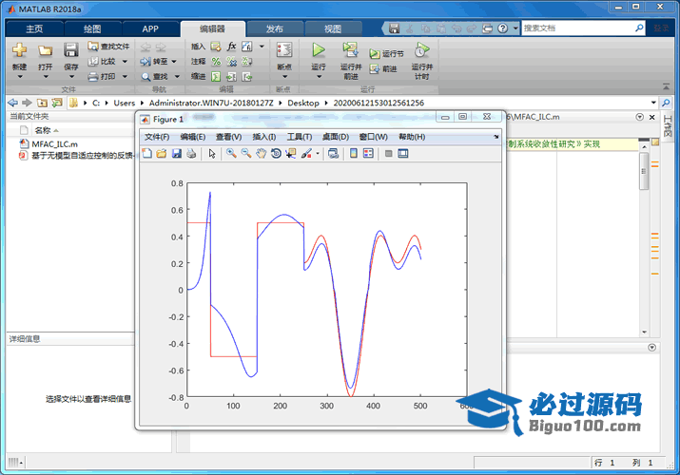The width and height of the screenshot is (680, 475).
Task: Click the green Run (运行) arrow
Action: 319,50
